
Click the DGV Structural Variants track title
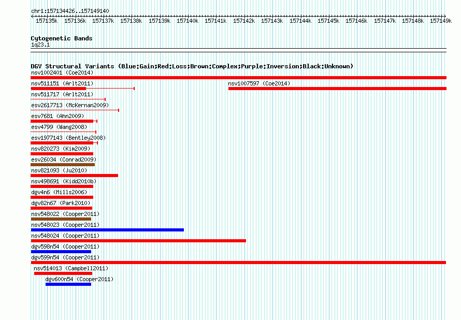[x=192, y=66]
